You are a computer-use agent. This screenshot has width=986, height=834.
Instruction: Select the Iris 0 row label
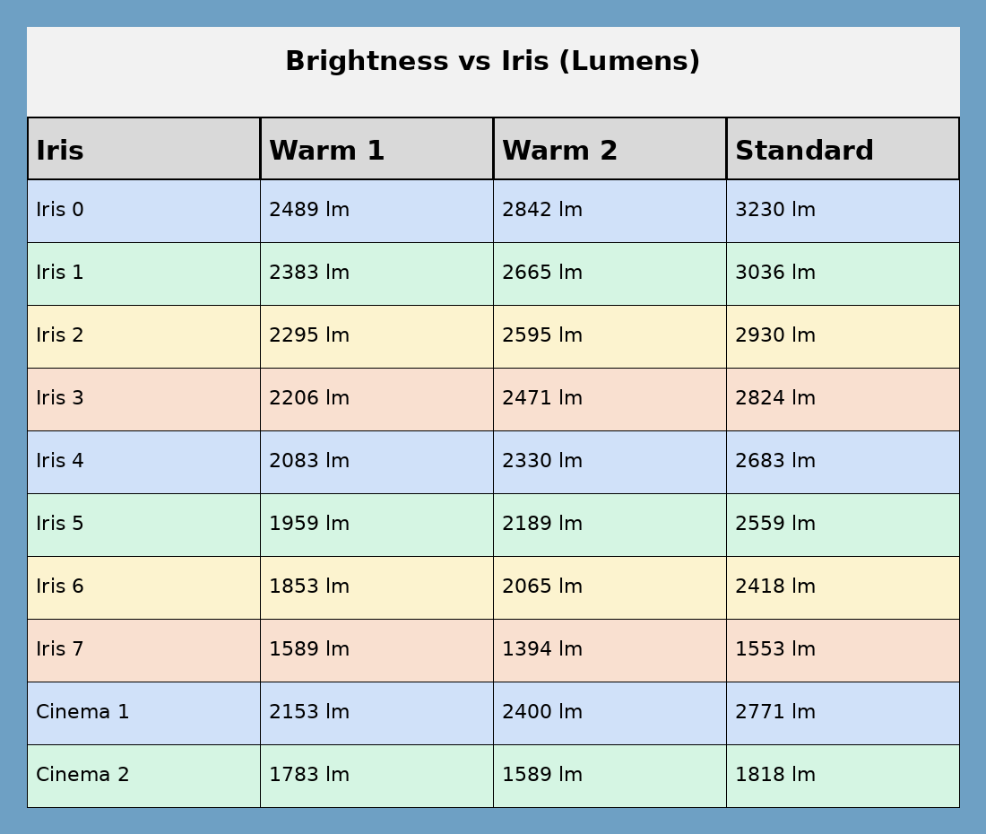[60, 210]
